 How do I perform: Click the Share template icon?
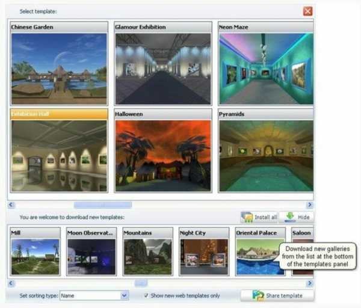[258, 295]
